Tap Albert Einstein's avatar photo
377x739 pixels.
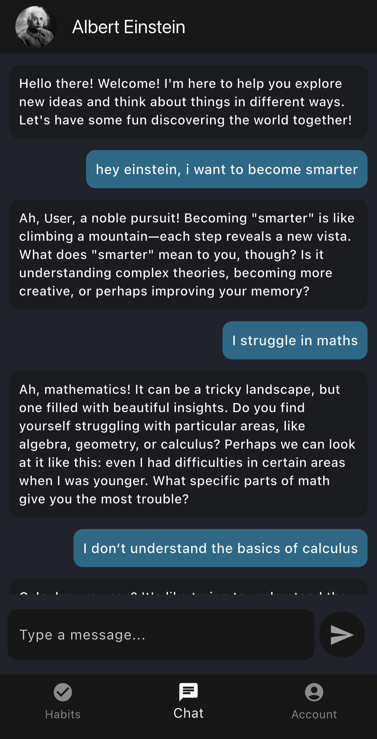tap(35, 27)
